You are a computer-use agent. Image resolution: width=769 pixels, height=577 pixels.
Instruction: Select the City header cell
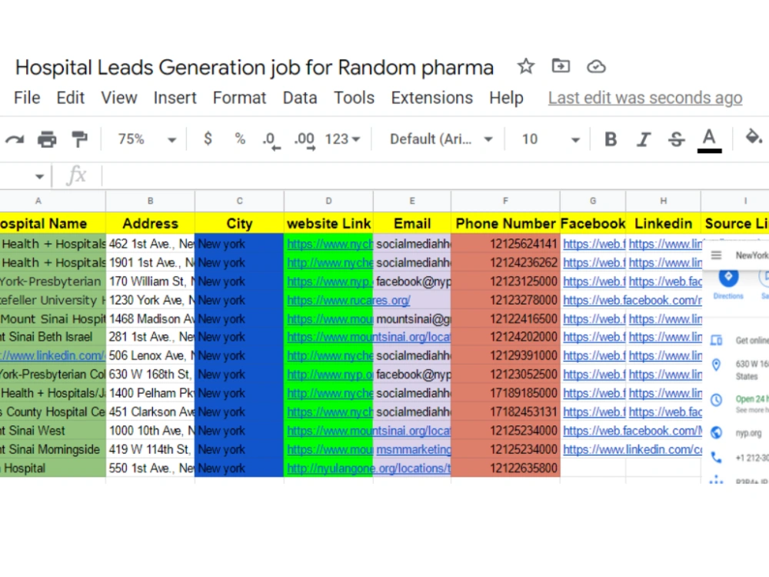click(x=239, y=223)
